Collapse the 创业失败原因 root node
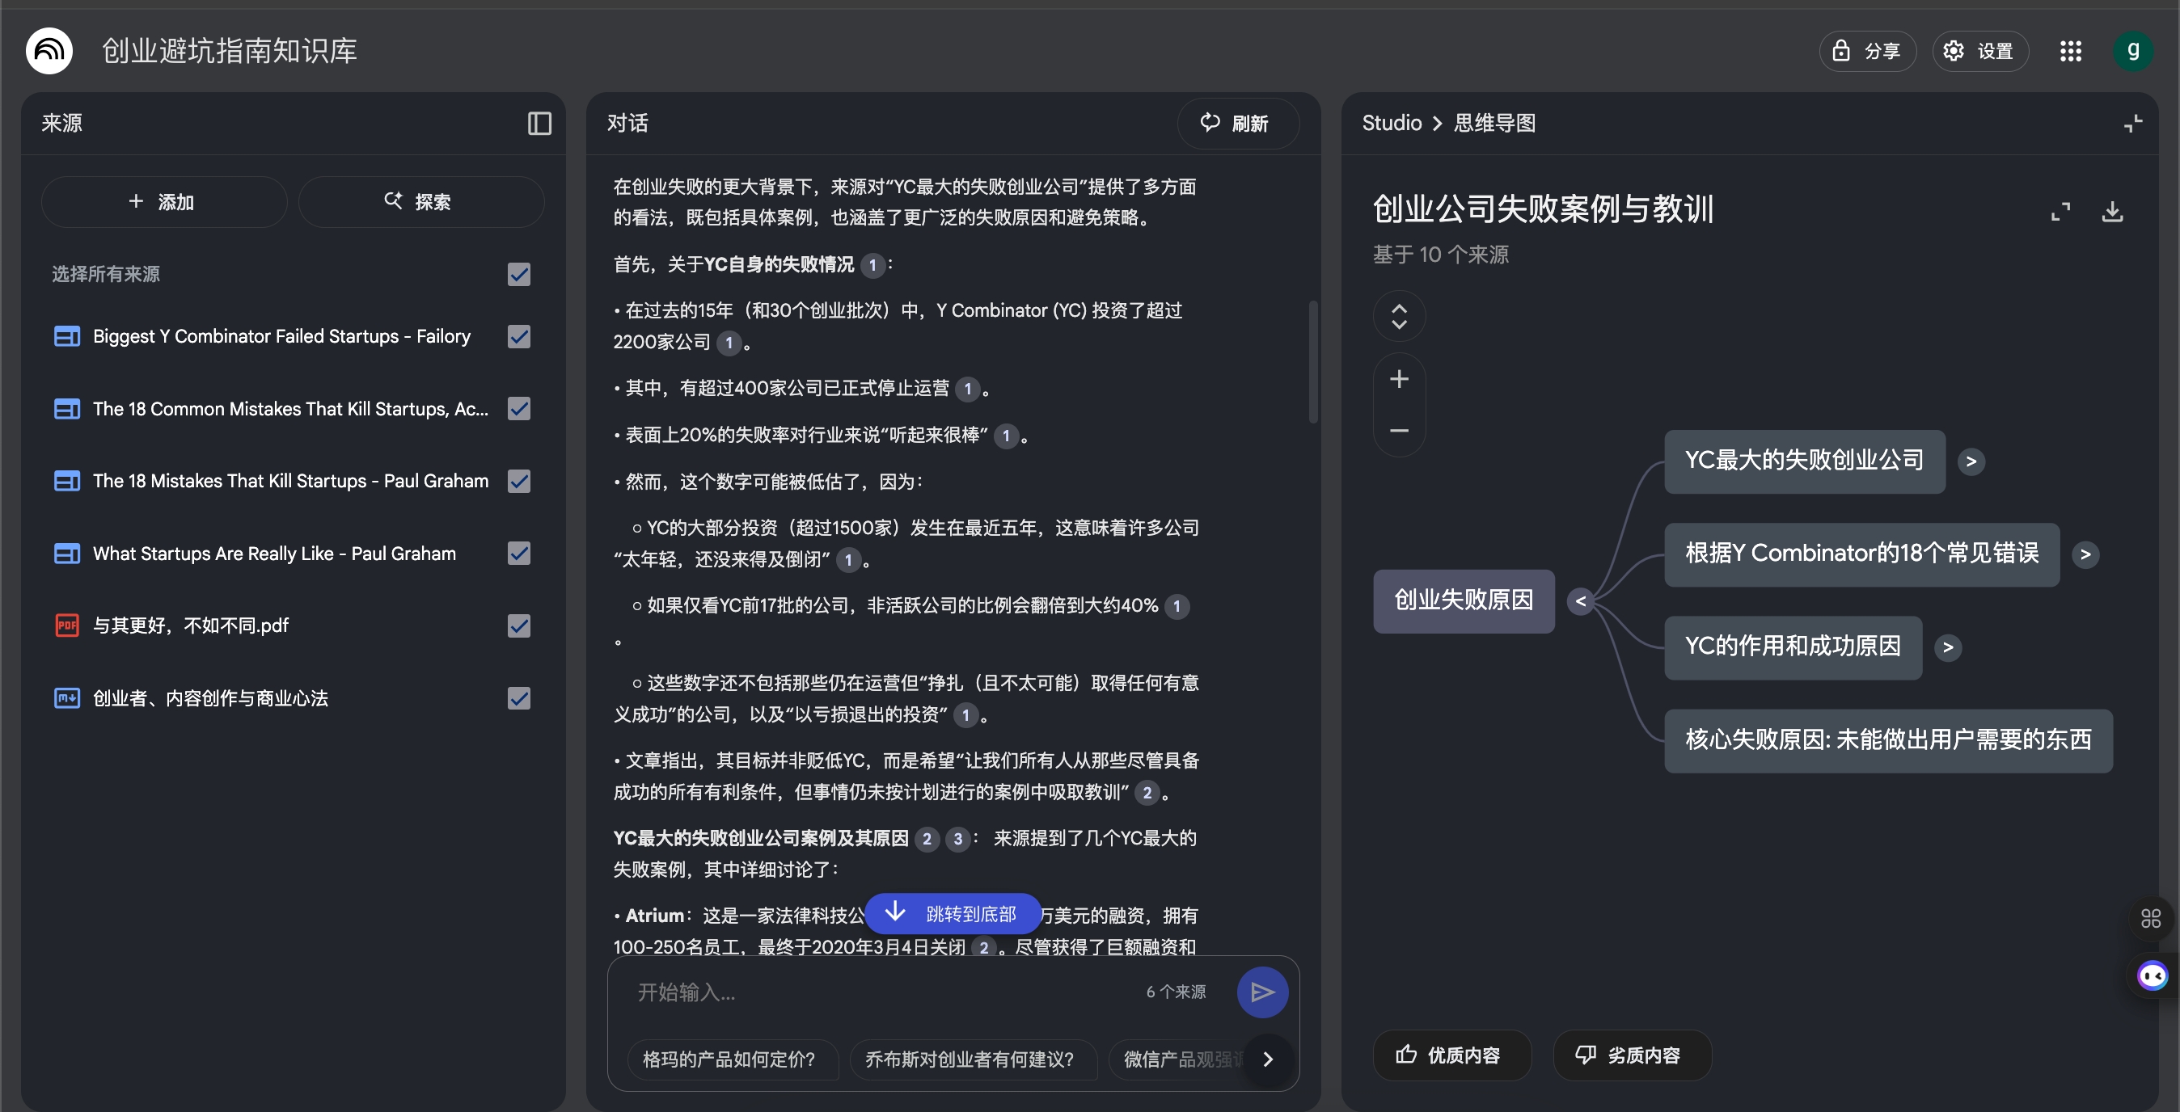 click(1580, 601)
